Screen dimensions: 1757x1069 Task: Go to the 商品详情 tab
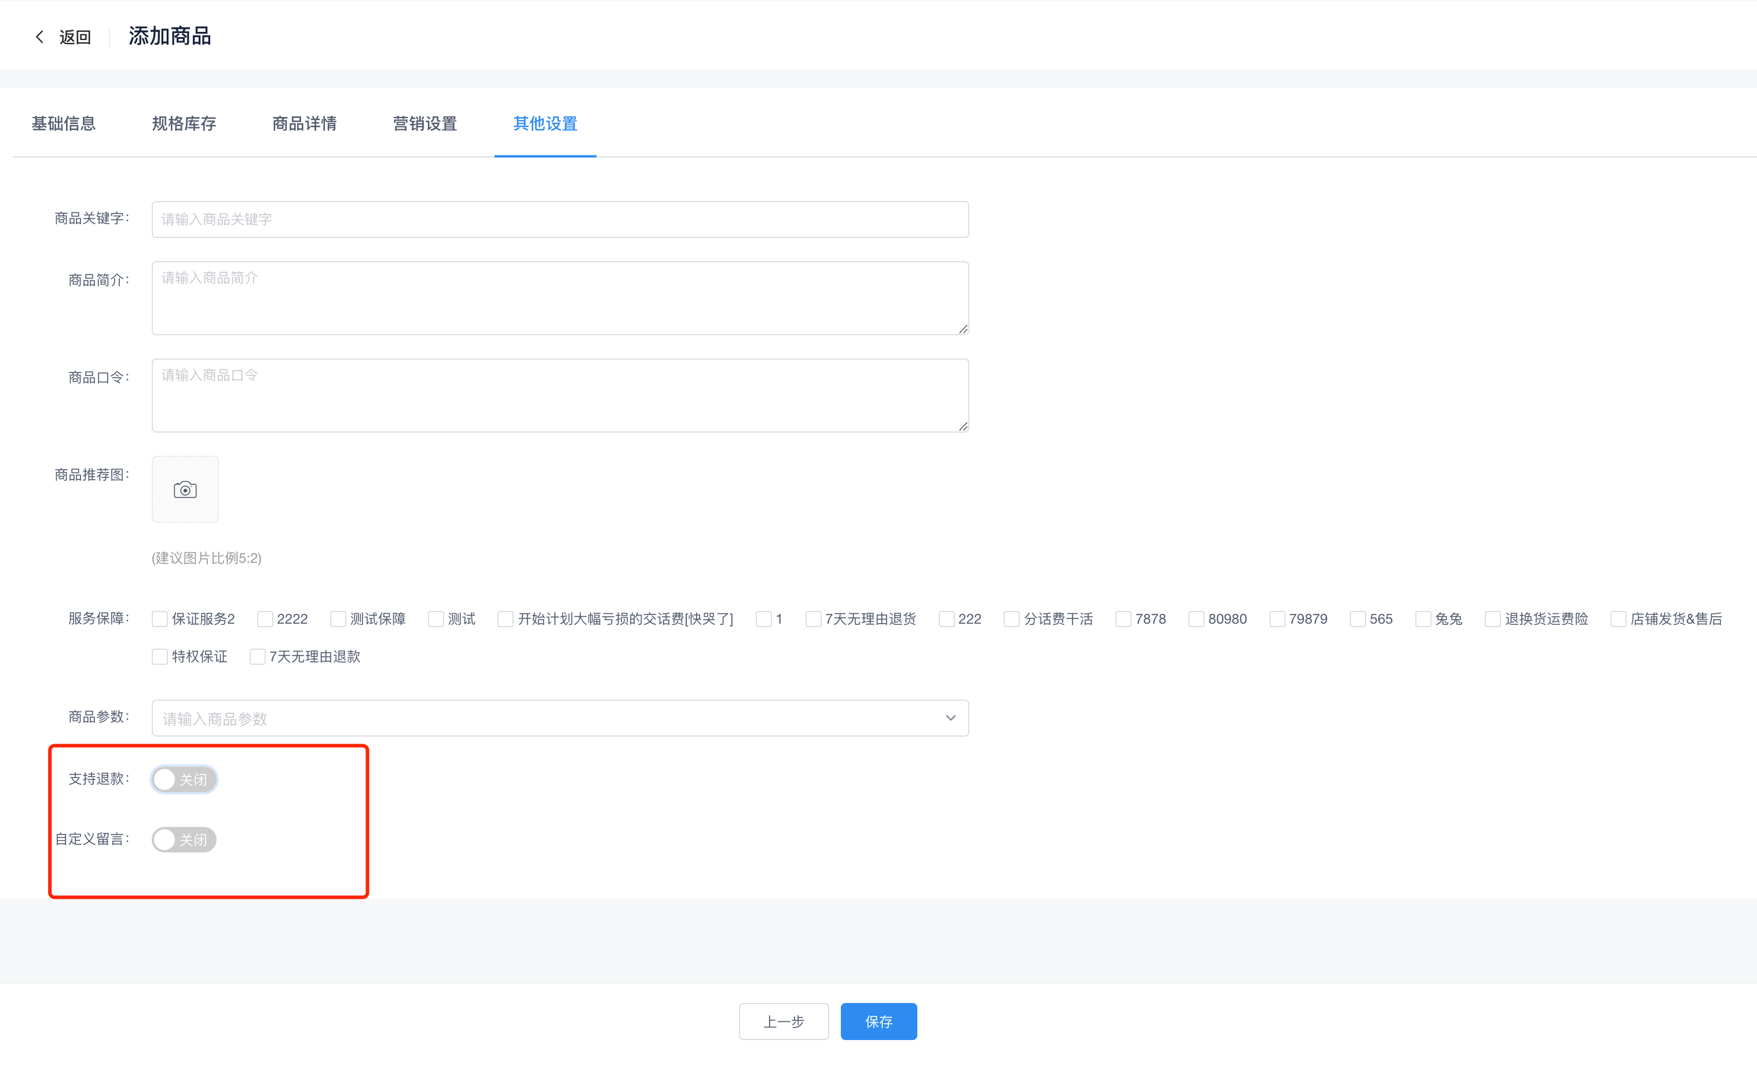click(305, 123)
